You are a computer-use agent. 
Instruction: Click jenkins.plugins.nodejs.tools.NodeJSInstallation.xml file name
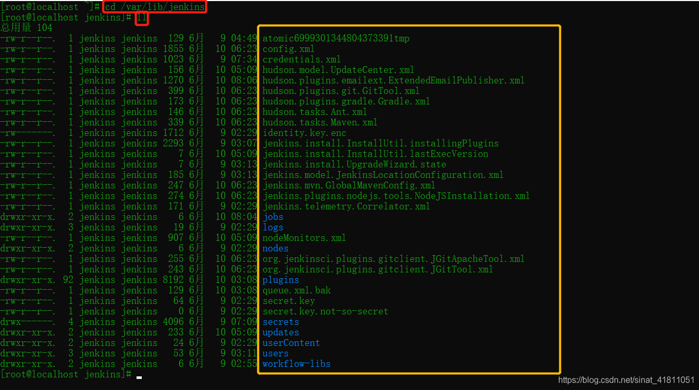[x=396, y=196]
